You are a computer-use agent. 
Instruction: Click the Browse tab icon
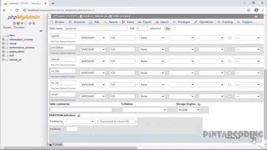pos(52,22)
